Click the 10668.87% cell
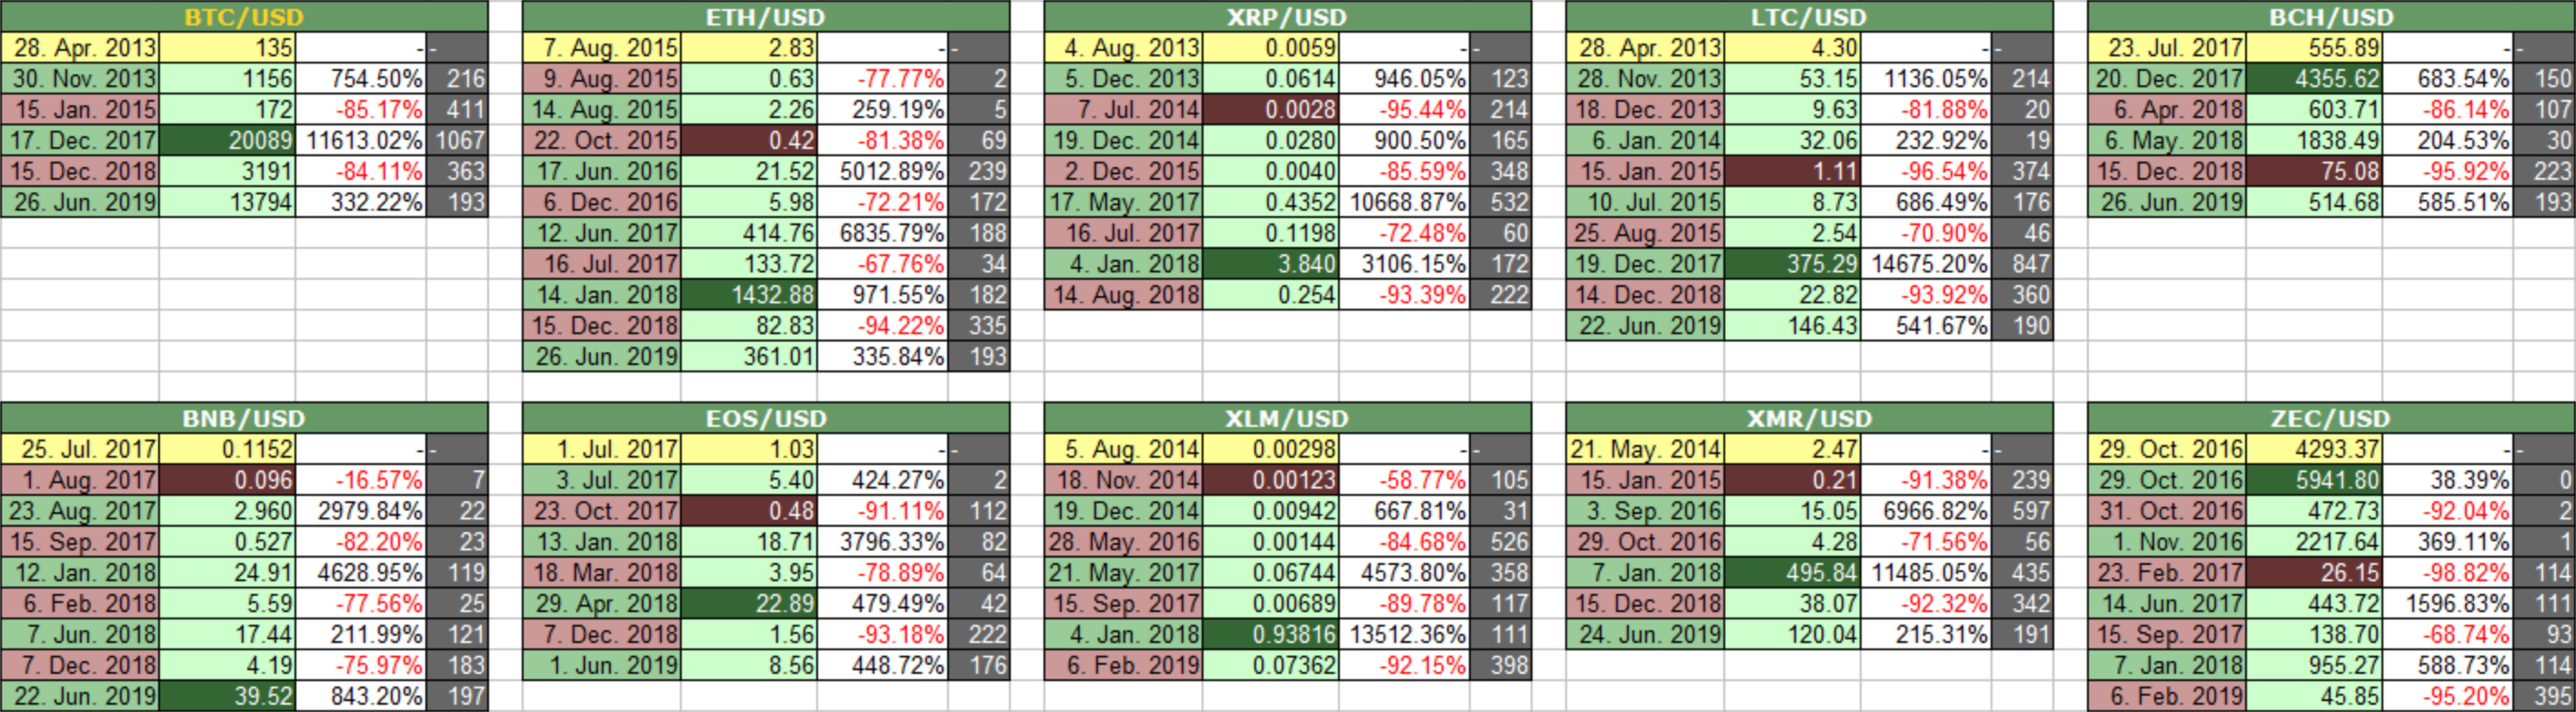 1405,203
